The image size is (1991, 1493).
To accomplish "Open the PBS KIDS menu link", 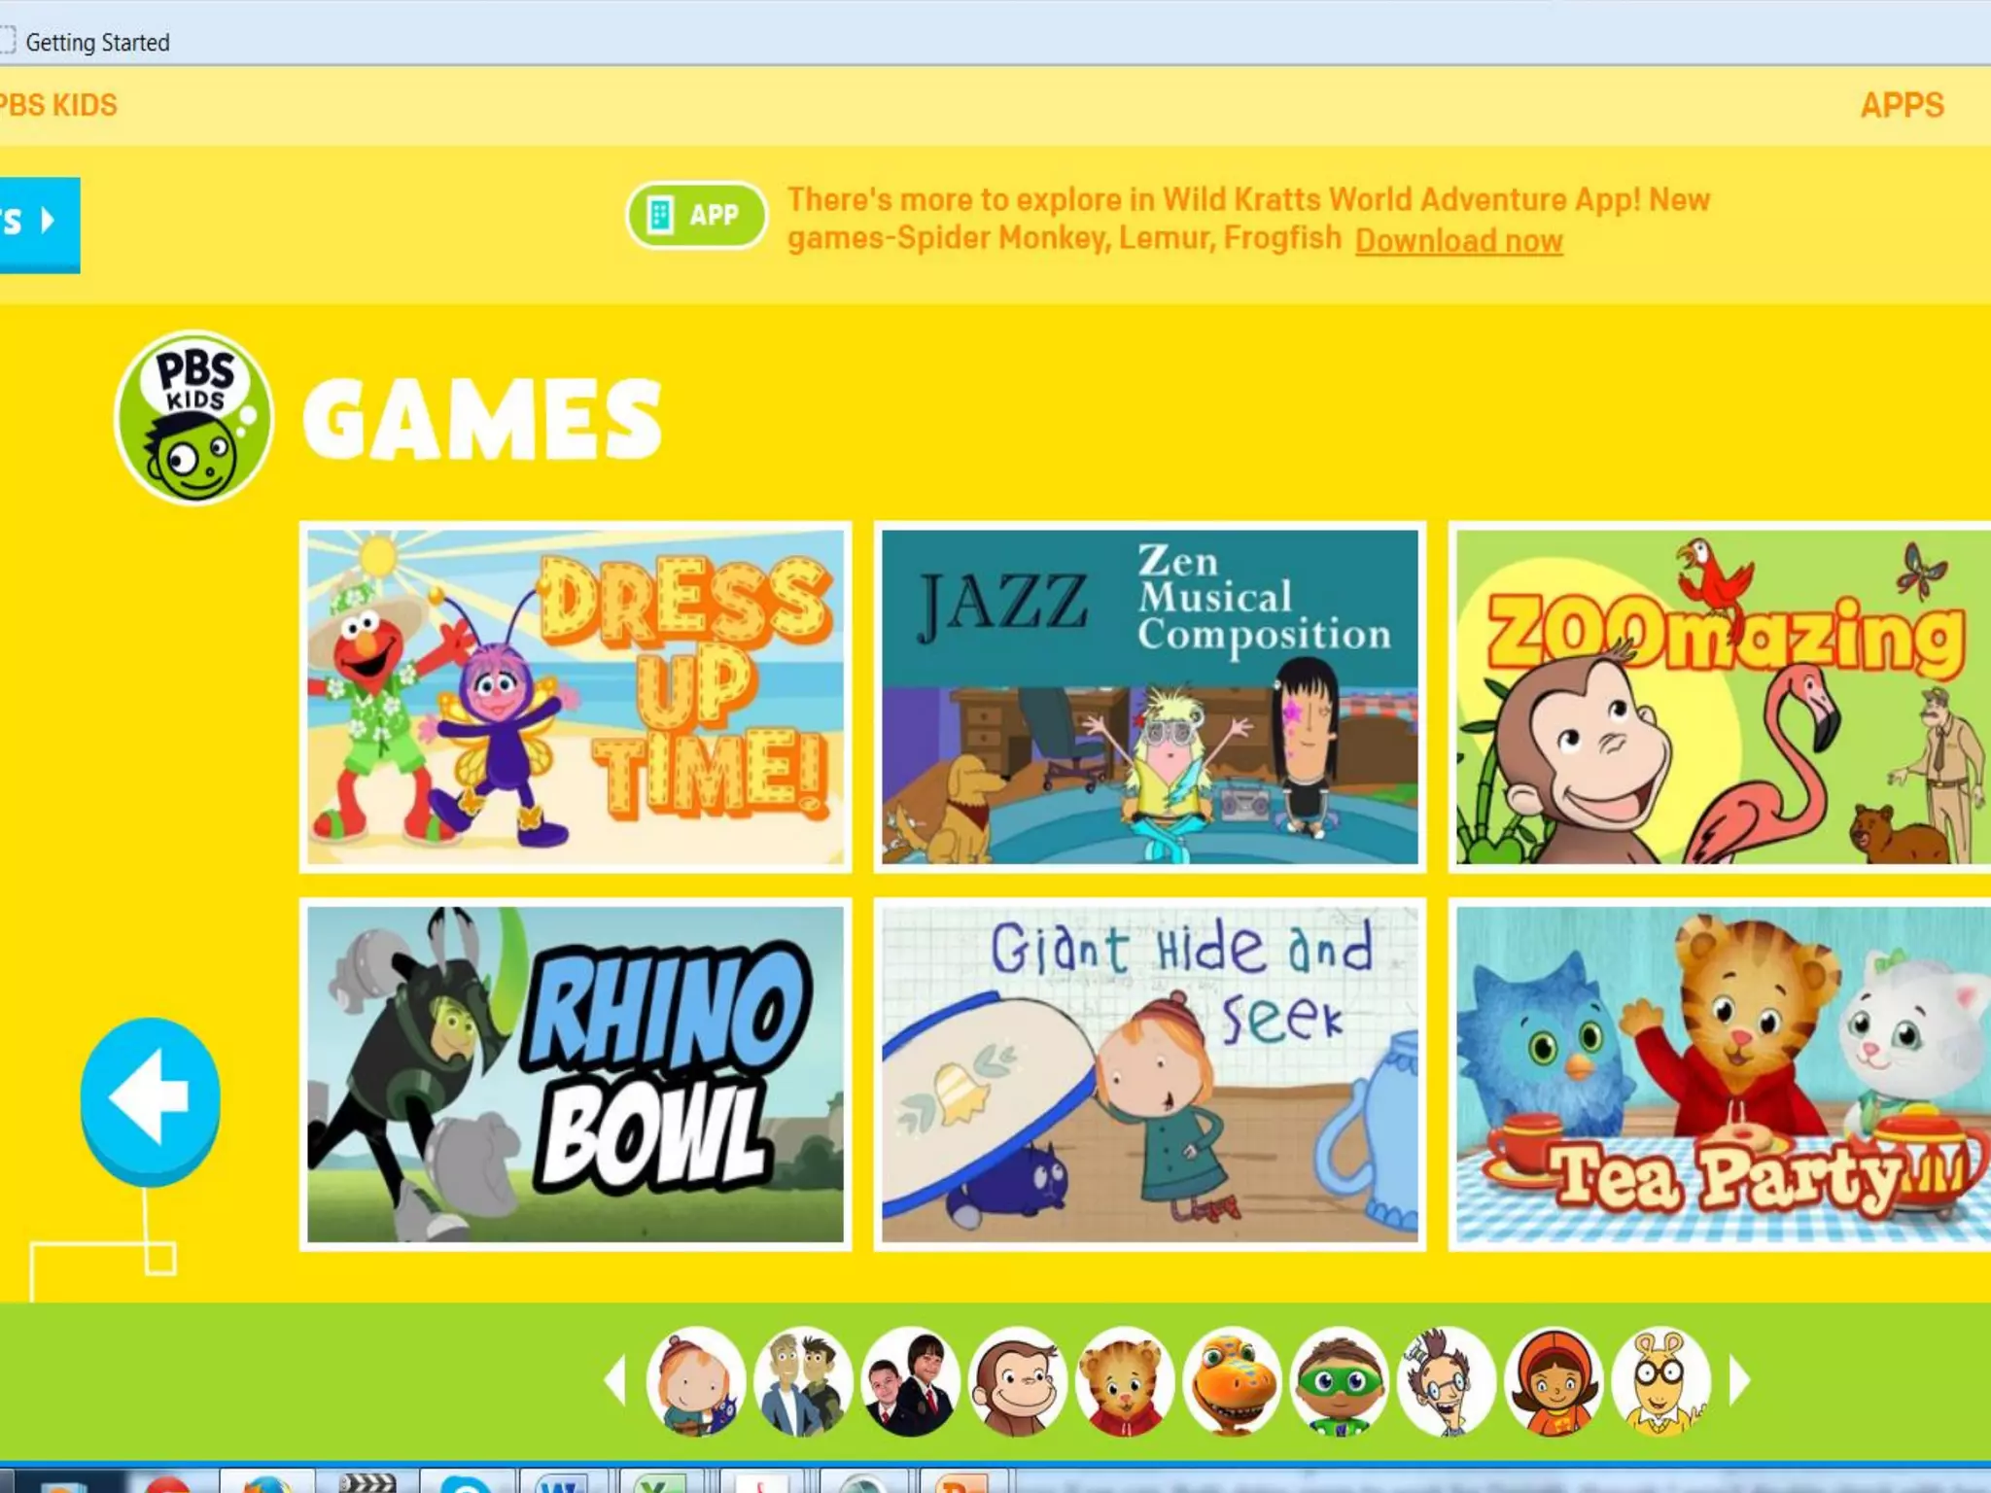I will tap(58, 105).
